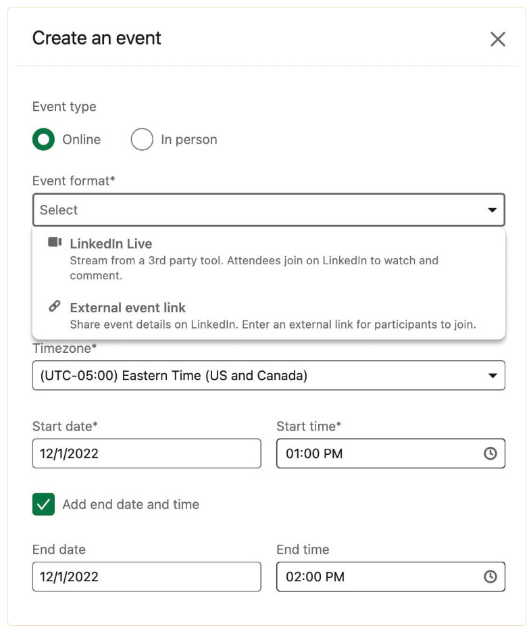Screen dimensions: 531x632
Task: Click the Start date field 12/1/2022
Action: 146,454
